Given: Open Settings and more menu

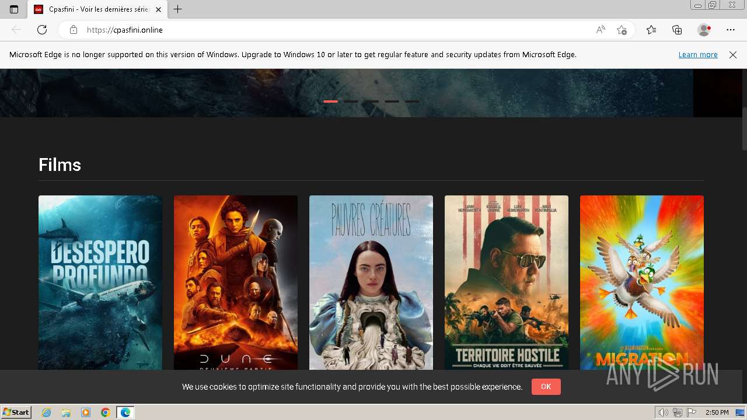Looking at the screenshot, I should (731, 30).
